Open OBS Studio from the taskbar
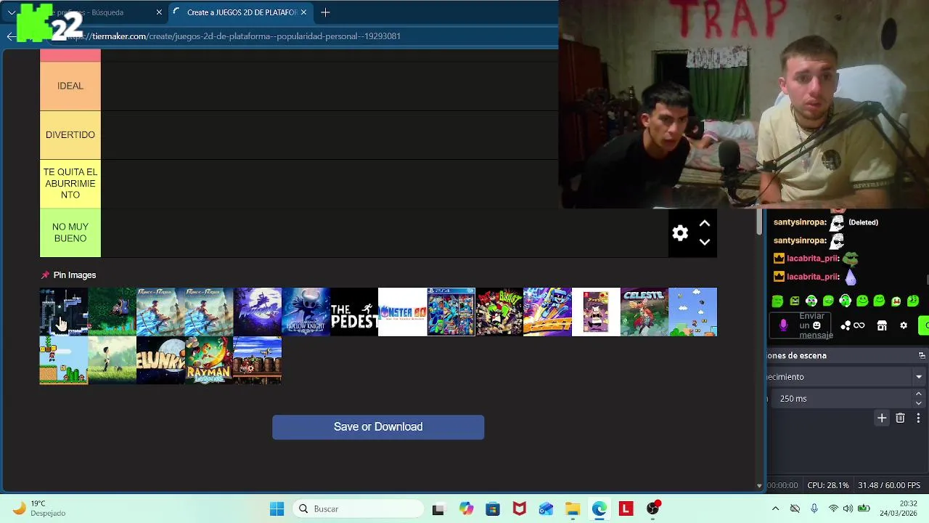 point(653,508)
